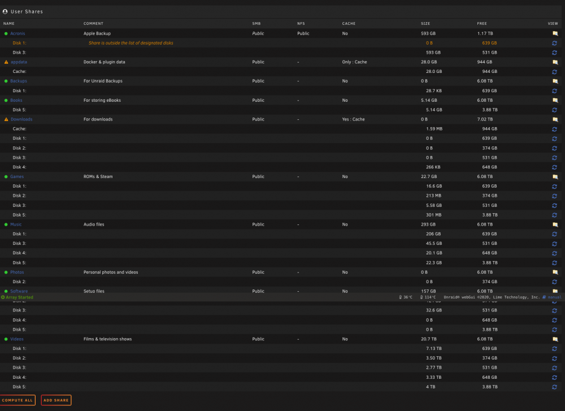The height and width of the screenshot is (411, 565).
Task: Open the appdata share settings
Action: [x=19, y=62]
